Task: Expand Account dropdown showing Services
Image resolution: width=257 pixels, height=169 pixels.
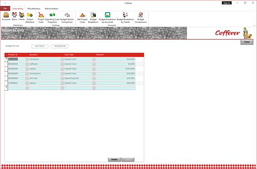Action: 62,78
